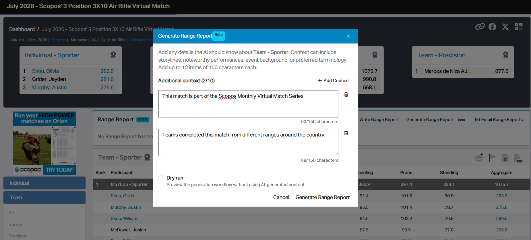Image resolution: width=531 pixels, height=240 pixels.
Task: Click Generate Range Report in the dialog footer
Action: pyautogui.click(x=323, y=197)
